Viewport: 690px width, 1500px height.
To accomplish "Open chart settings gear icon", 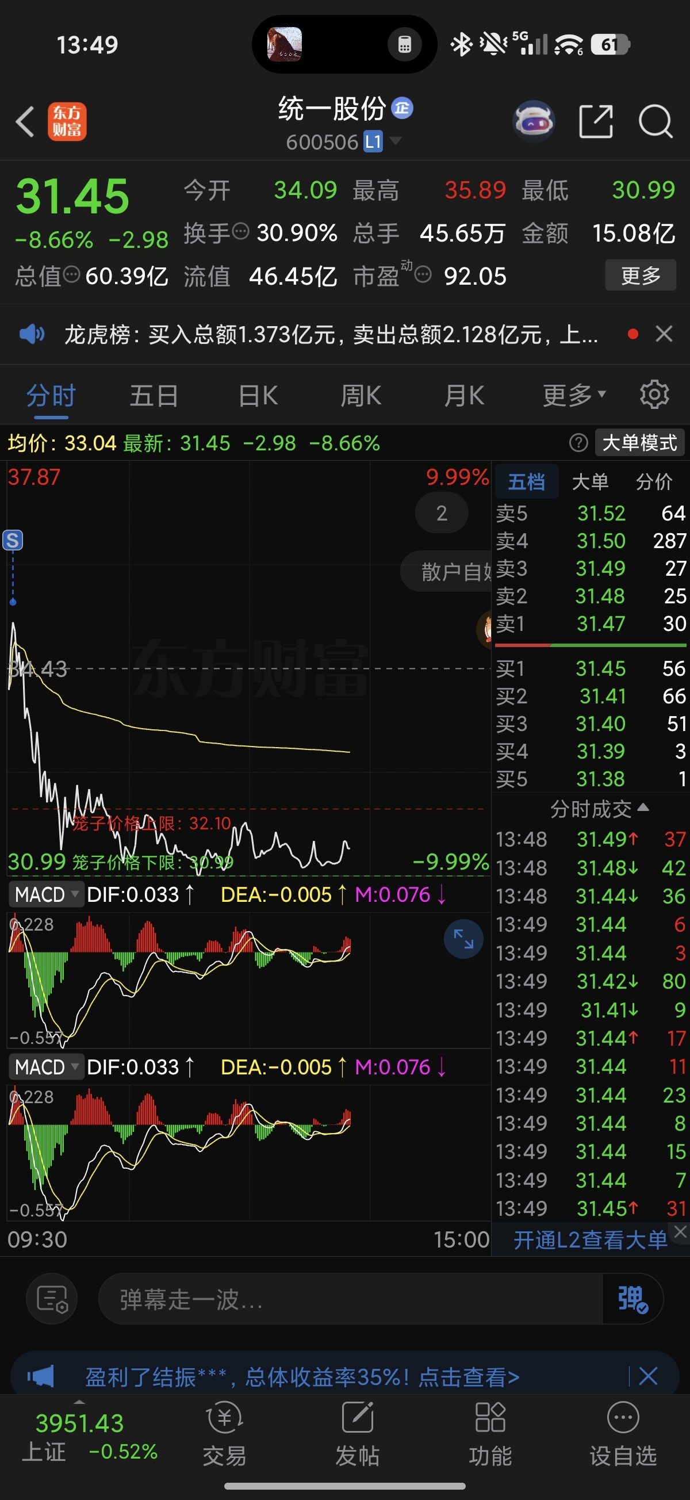I will (654, 395).
